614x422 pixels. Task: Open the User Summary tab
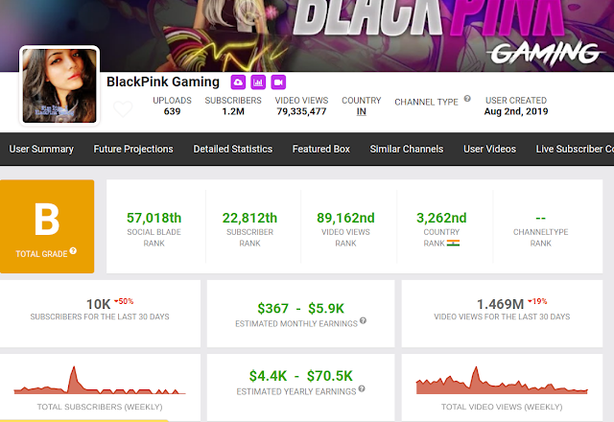coord(41,150)
